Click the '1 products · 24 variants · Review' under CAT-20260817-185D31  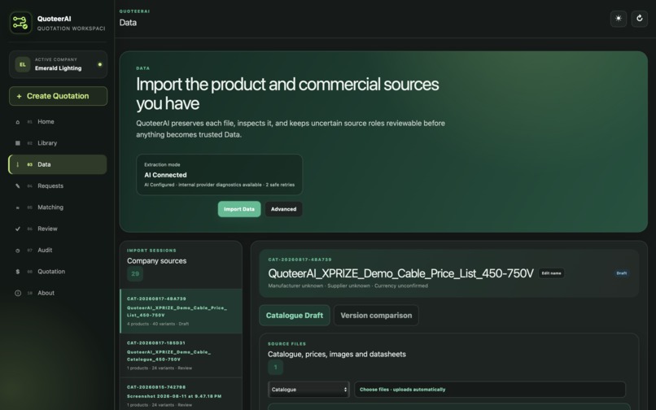tap(159, 369)
